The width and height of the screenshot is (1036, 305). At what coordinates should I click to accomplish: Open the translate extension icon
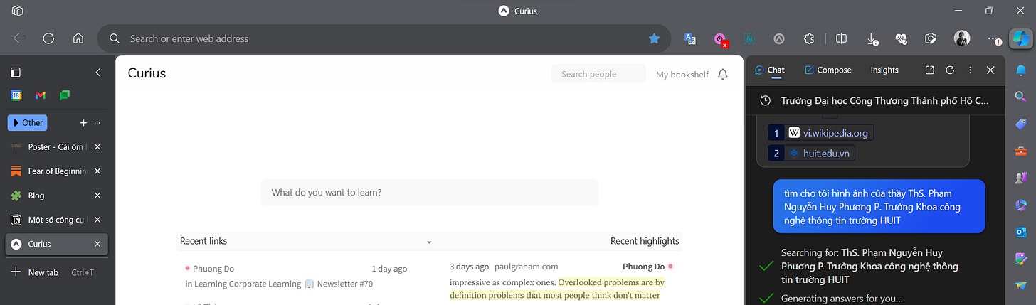pyautogui.click(x=689, y=38)
